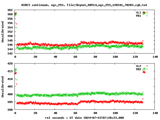Click the 346 y-axis tick label
Viewport: 160px width, 120px height.
point(10,45)
